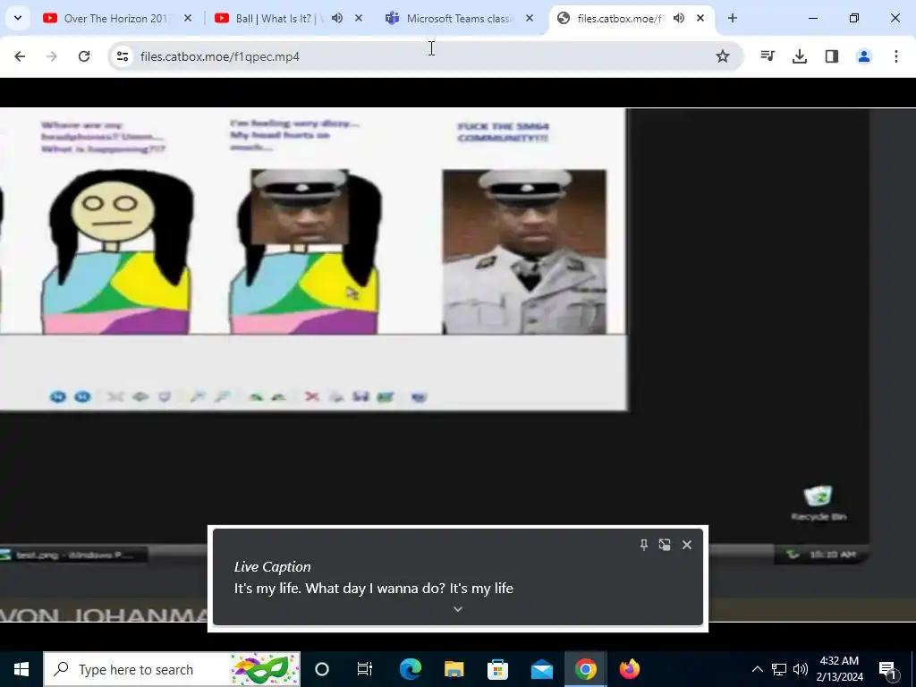
Task: Show hidden system tray icons
Action: pos(757,669)
